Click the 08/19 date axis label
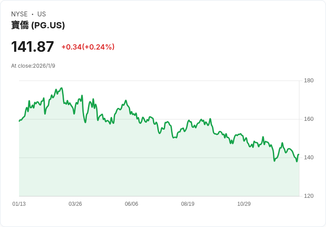326x227 pixels. [188, 204]
